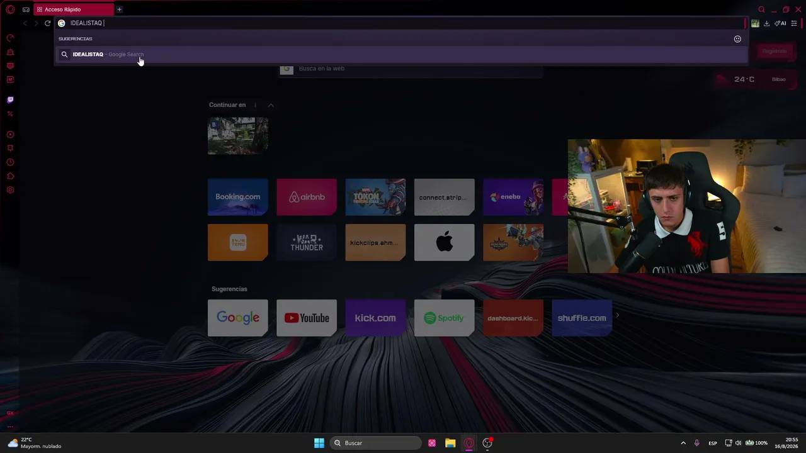Focus the address bar containing IDEALISTAQ
This screenshot has height=453, width=806.
coord(400,23)
